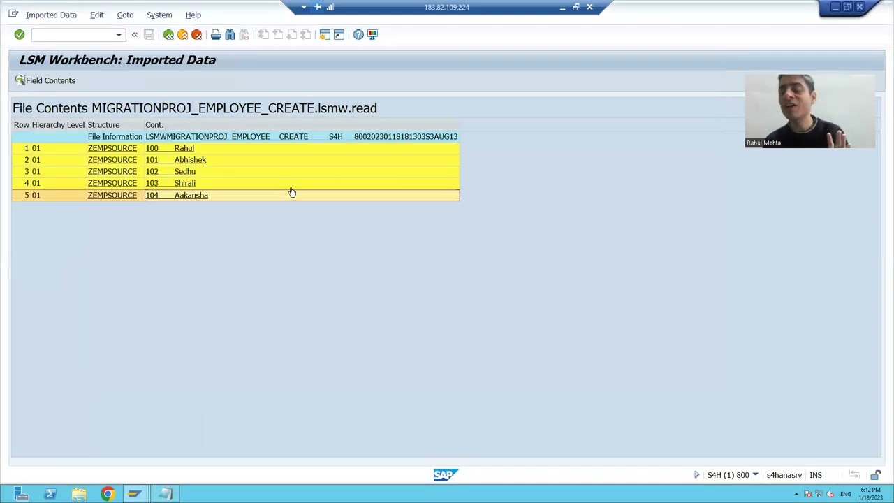
Task: Click the content '102 Sedhu'
Action: point(170,172)
